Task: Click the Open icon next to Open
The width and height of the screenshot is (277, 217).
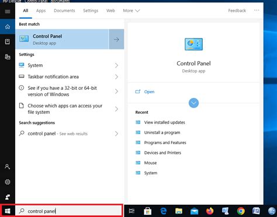Action: 138,92
